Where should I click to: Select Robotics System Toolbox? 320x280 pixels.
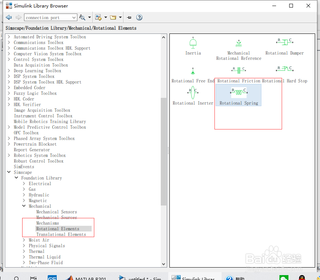[x=40, y=155]
